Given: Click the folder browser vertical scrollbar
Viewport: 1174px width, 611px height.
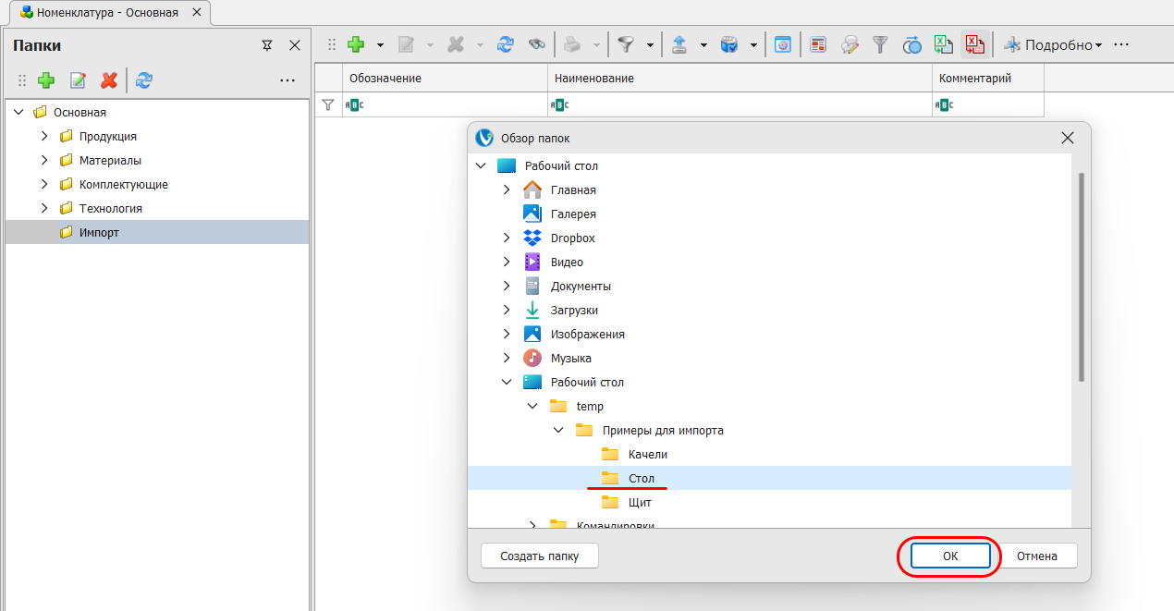Looking at the screenshot, I should click(x=1081, y=277).
